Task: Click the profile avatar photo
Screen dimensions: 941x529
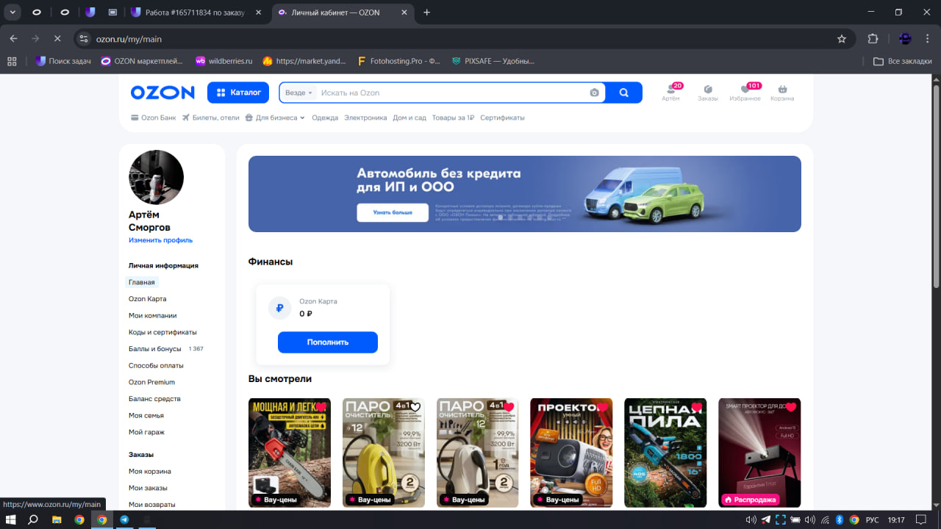Action: coord(156,177)
